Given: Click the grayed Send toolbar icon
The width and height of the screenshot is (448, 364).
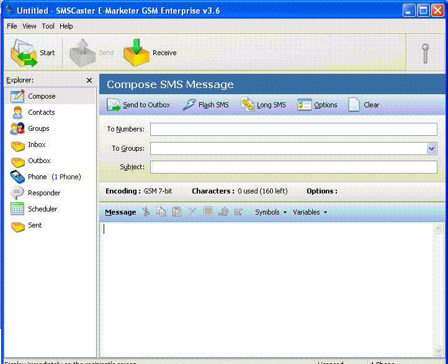Looking at the screenshot, I should (x=83, y=53).
